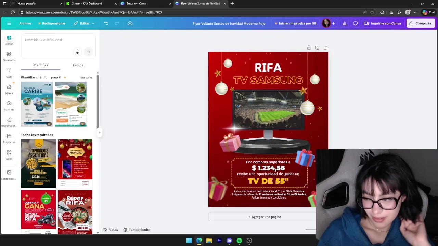438x246 pixels.
Task: Open the Subidos uploads panel
Action: [9, 106]
